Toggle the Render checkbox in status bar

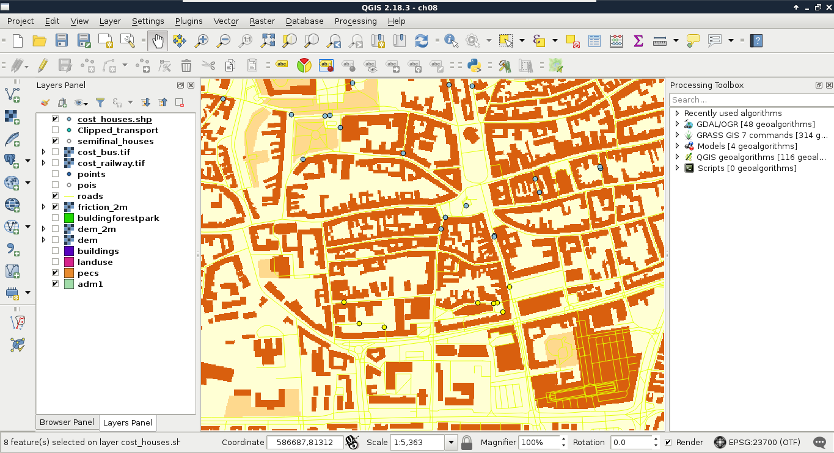click(x=668, y=443)
